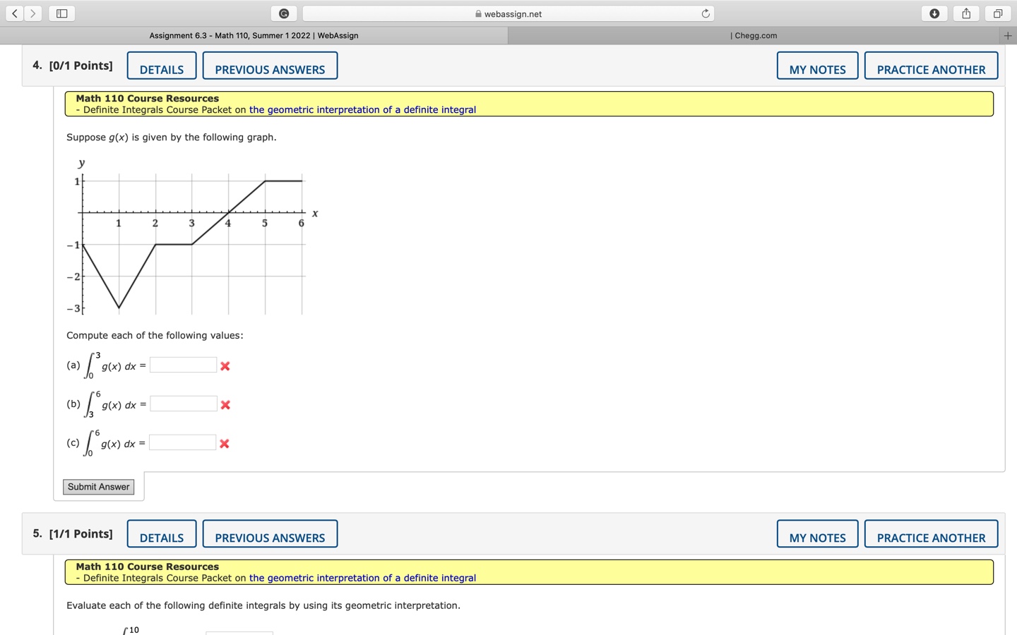Click PREVIOUS ANSWERS for question 5
Viewport: 1017px width, 635px height.
[x=270, y=537]
